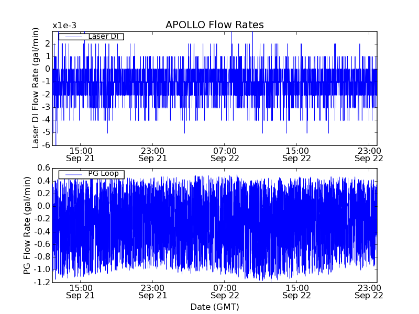Click the 0.4 tick on PG axis
This screenshot has height=314, width=419.
click(44, 181)
